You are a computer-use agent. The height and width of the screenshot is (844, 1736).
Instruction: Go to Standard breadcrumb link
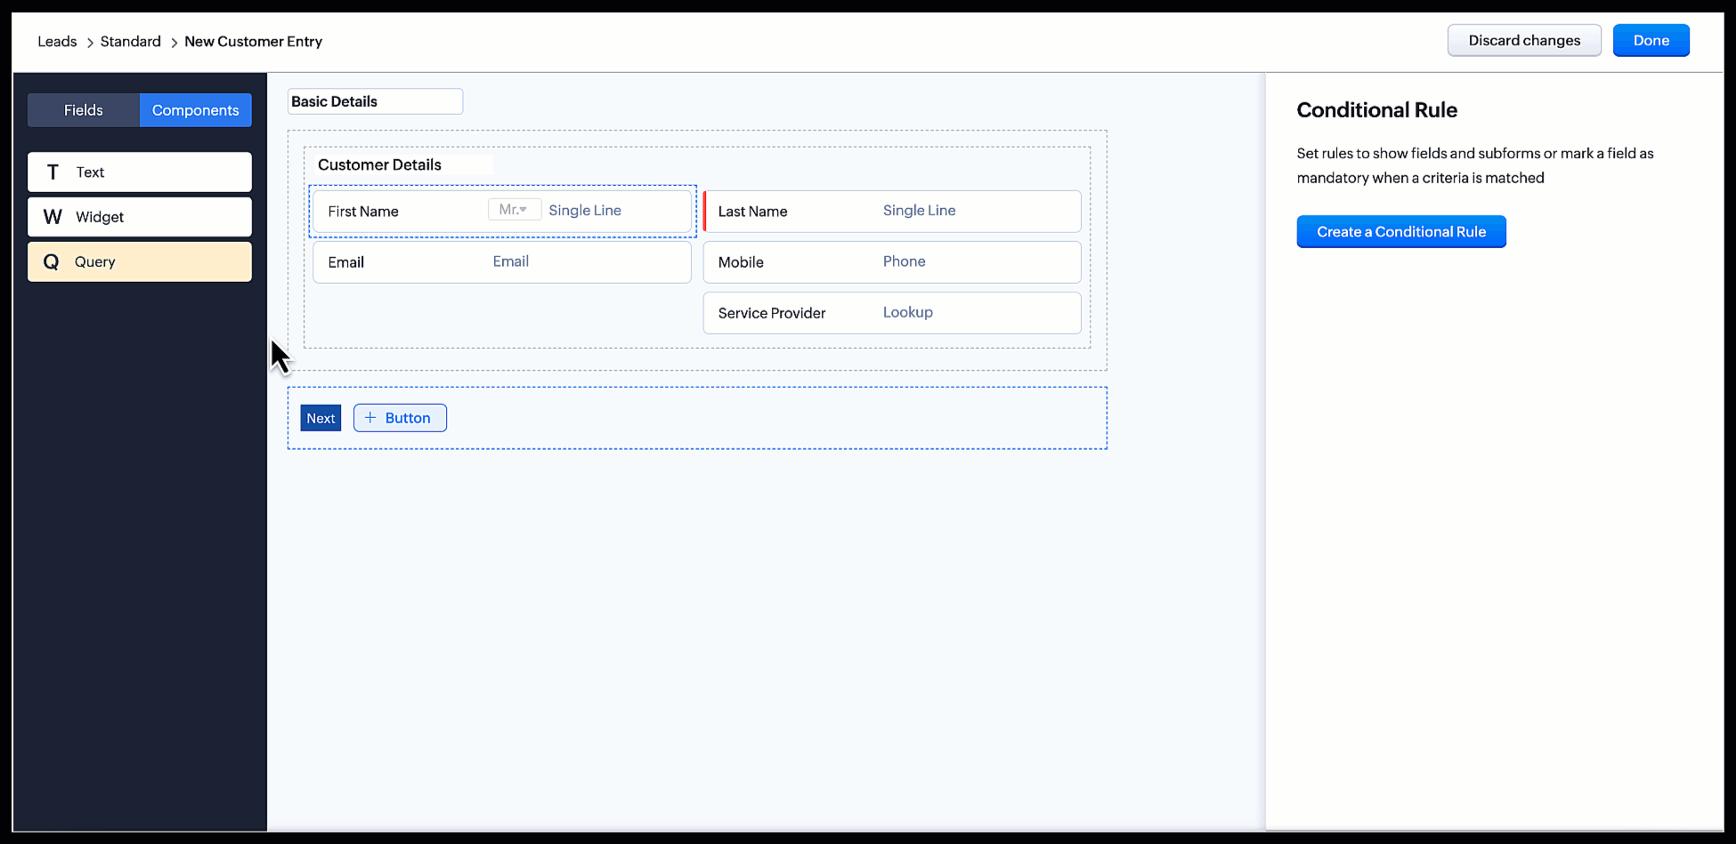coord(130,42)
